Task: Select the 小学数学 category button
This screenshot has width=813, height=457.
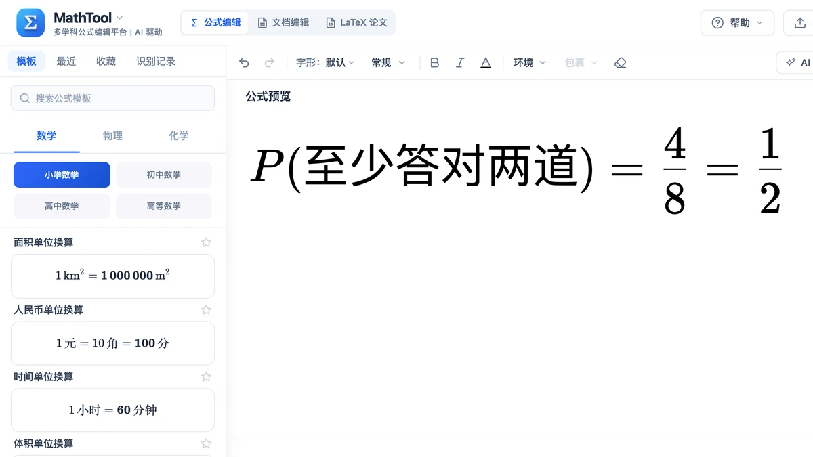Action: [x=62, y=175]
